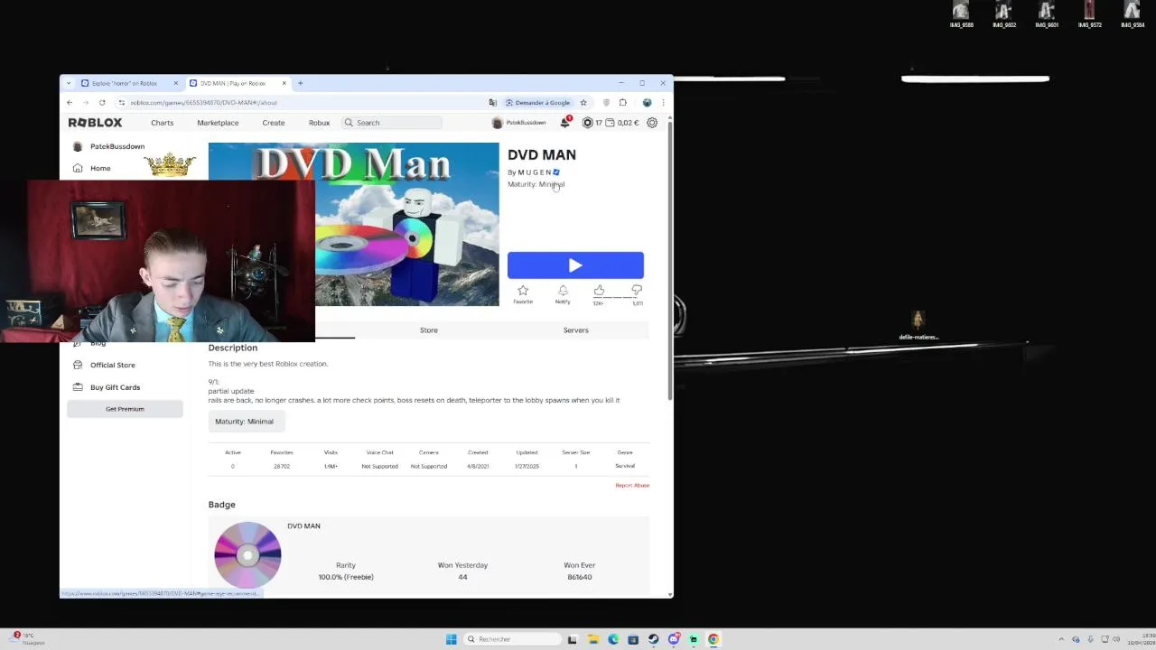This screenshot has height=650, width=1156.
Task: Click the Home icon in the sidebar
Action: click(78, 168)
